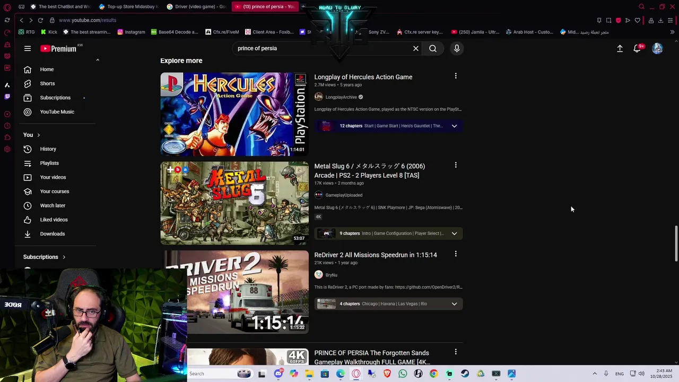Expand the 9 chapters list for Metal Slug 6

454,233
